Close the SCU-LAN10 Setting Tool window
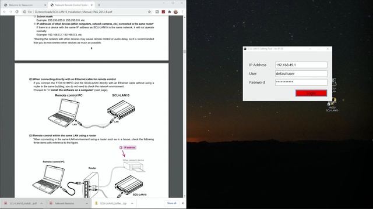373x209 pixels. point(328,49)
